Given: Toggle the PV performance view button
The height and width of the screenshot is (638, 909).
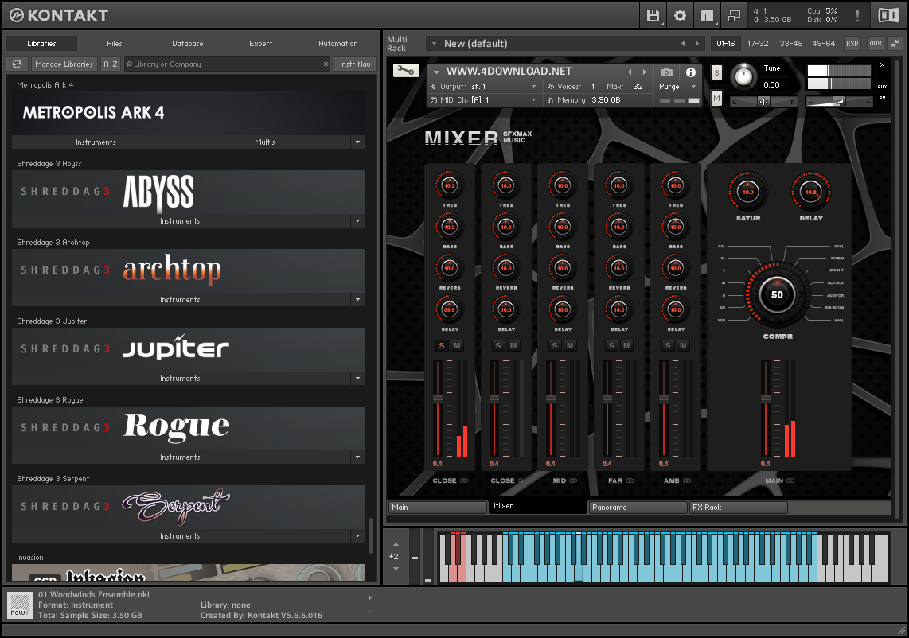Looking at the screenshot, I should (x=882, y=98).
